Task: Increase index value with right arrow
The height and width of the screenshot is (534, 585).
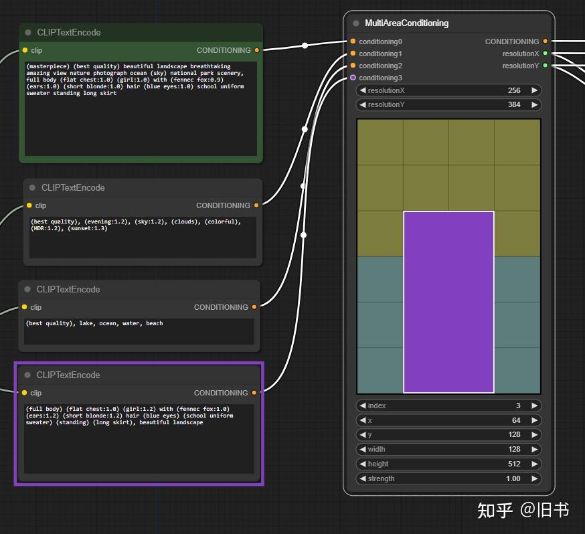Action: (x=534, y=406)
